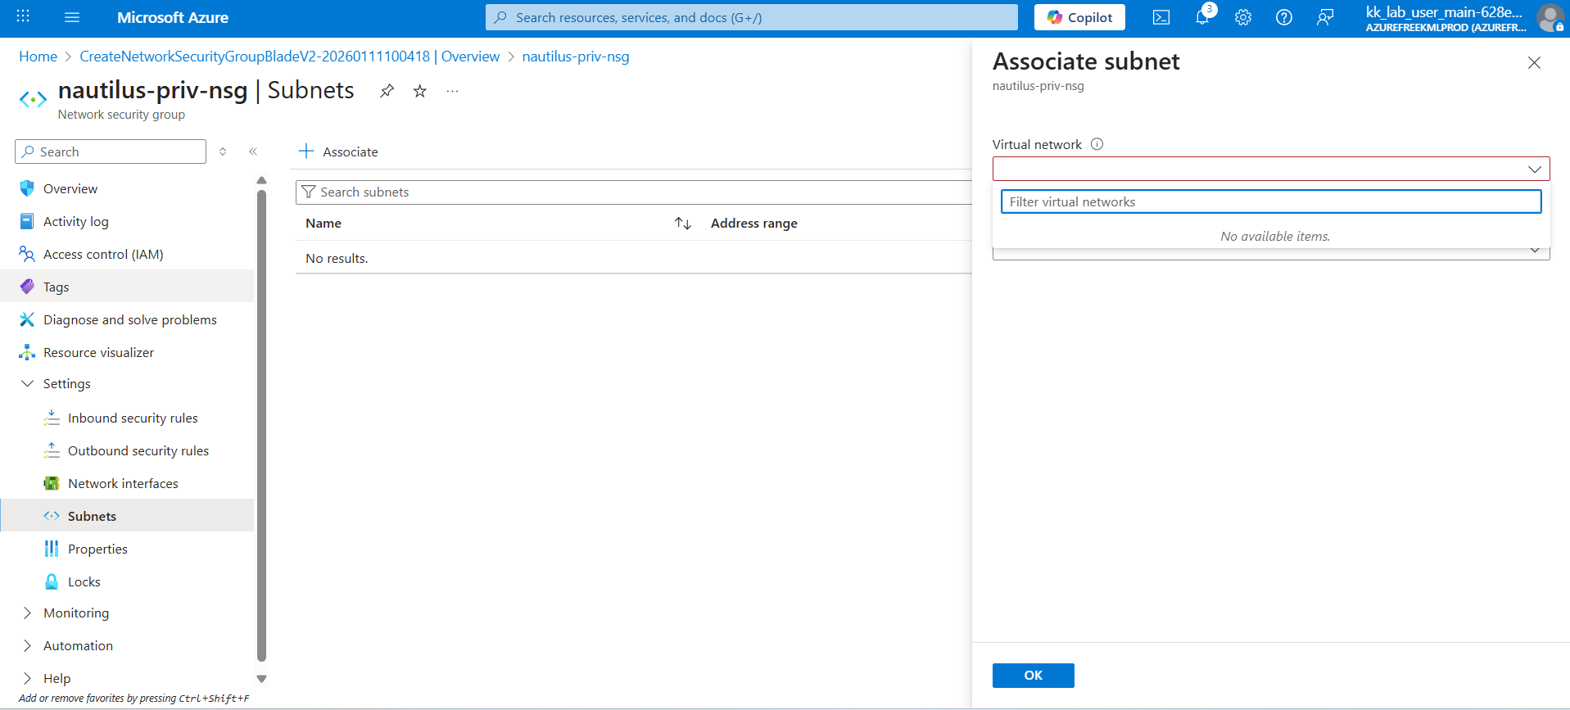The width and height of the screenshot is (1570, 710).
Task: Open the feedback icon in header
Action: point(1325,17)
